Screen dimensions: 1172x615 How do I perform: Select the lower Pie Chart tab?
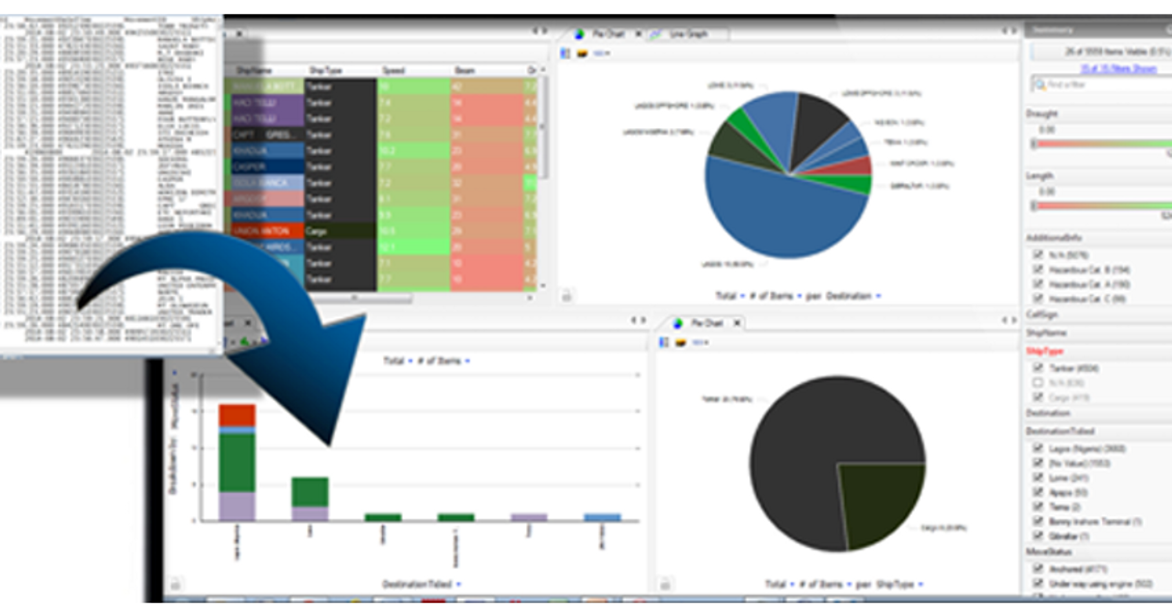[707, 323]
